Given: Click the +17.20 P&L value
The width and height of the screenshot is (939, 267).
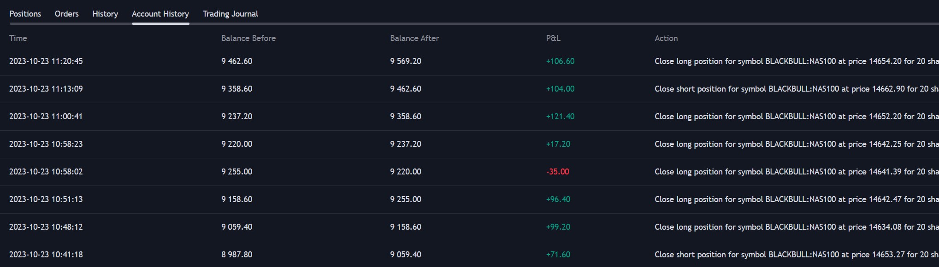Looking at the screenshot, I should (x=558, y=144).
